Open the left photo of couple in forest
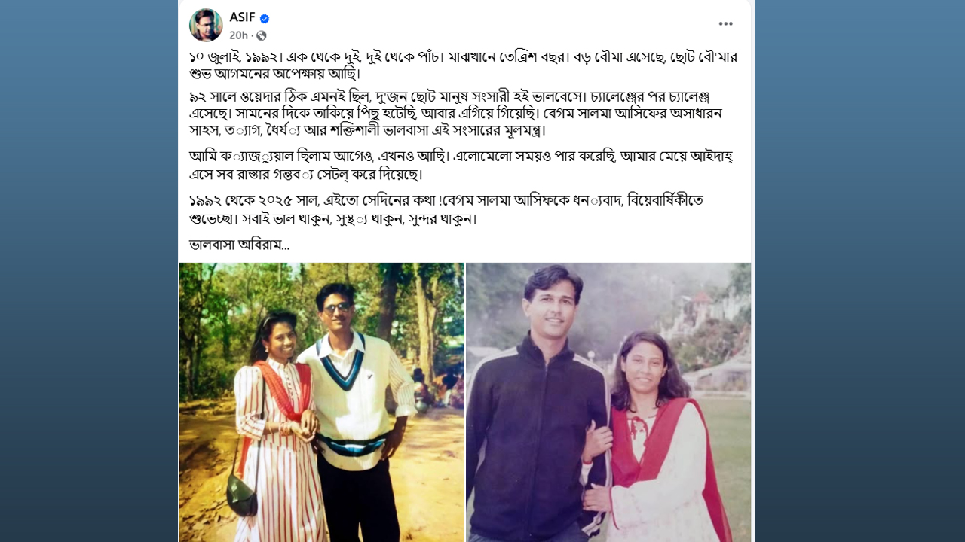Screen dimensions: 965x542 322,402
